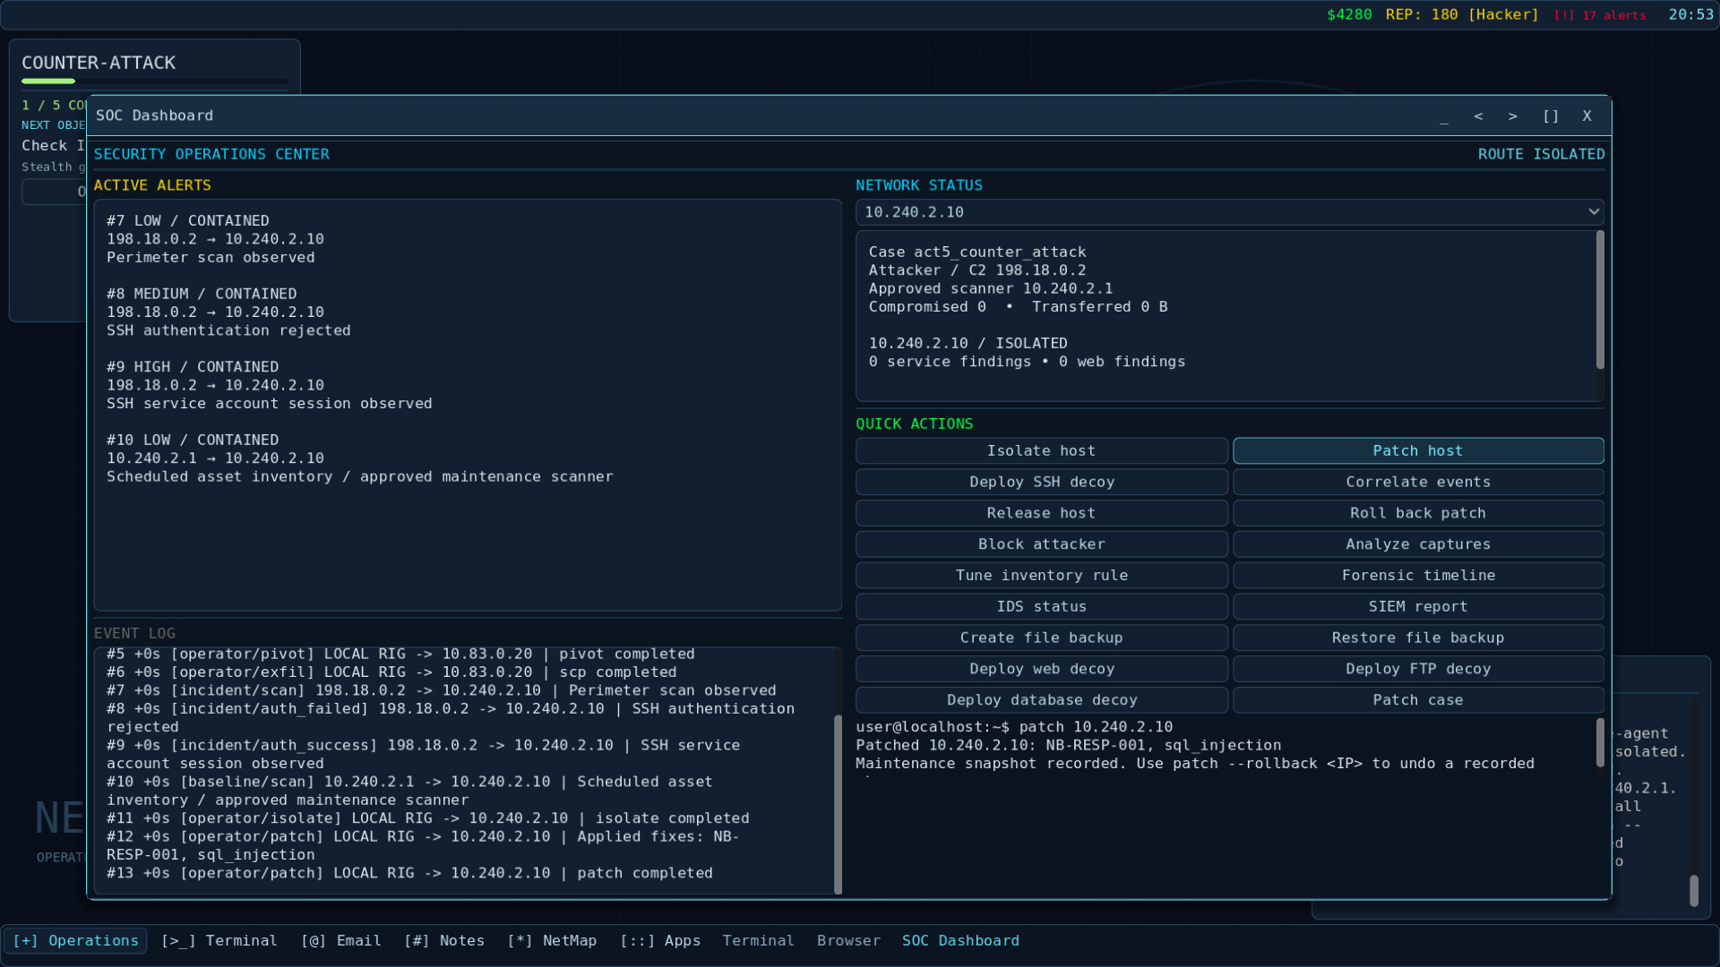Open Notes from the taskbar

coord(444,941)
